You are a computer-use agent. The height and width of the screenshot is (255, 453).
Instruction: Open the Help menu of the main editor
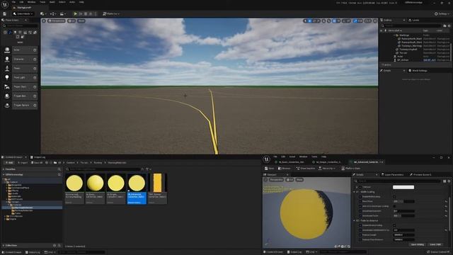81,2
